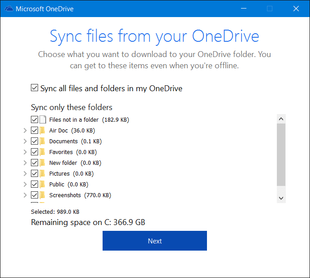The width and height of the screenshot is (310, 278).
Task: Select the New folder (0.0 KB) label
Action: pos(75,163)
